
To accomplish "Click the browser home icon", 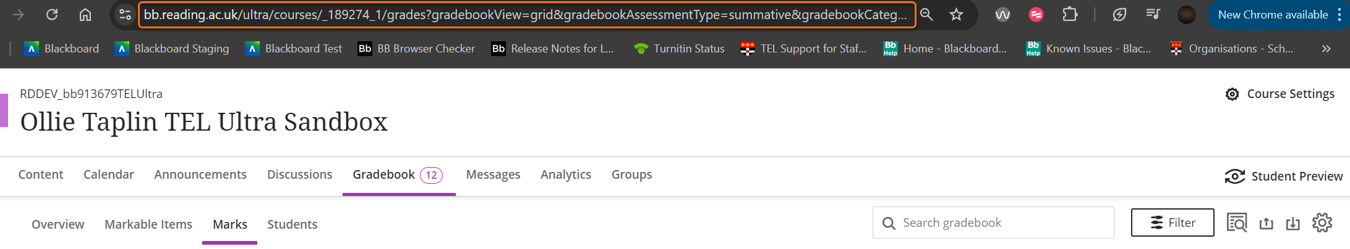I will click(85, 15).
